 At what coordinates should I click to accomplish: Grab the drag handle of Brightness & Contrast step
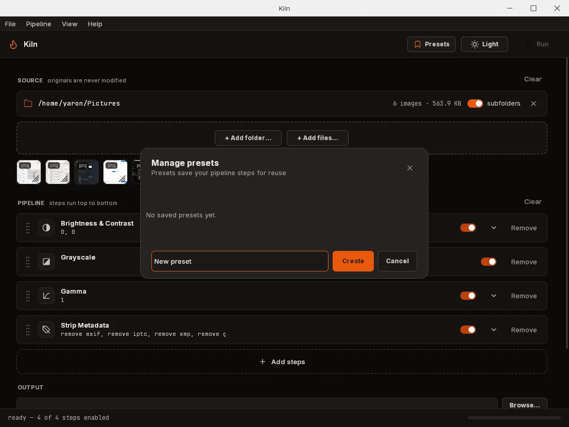tap(28, 228)
